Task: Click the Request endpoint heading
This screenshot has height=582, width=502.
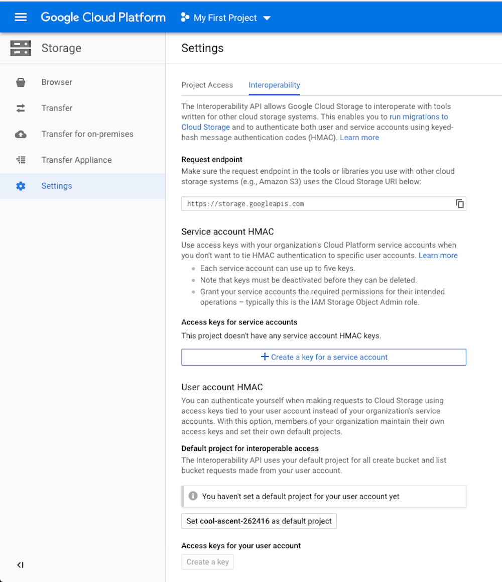Action: point(212,160)
